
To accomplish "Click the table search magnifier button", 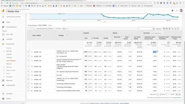I will [153, 29].
